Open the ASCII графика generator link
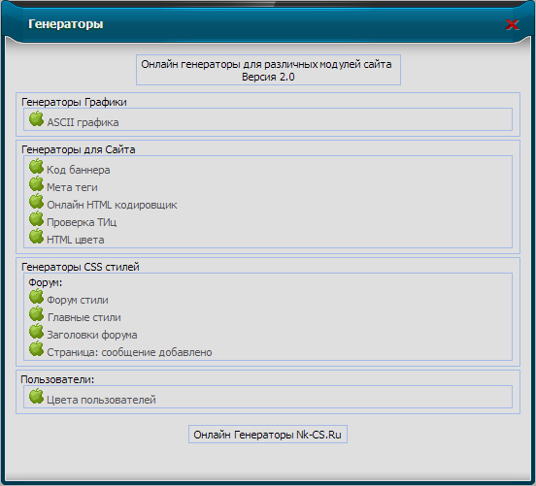Screen dimensions: 536x486 (x=84, y=122)
